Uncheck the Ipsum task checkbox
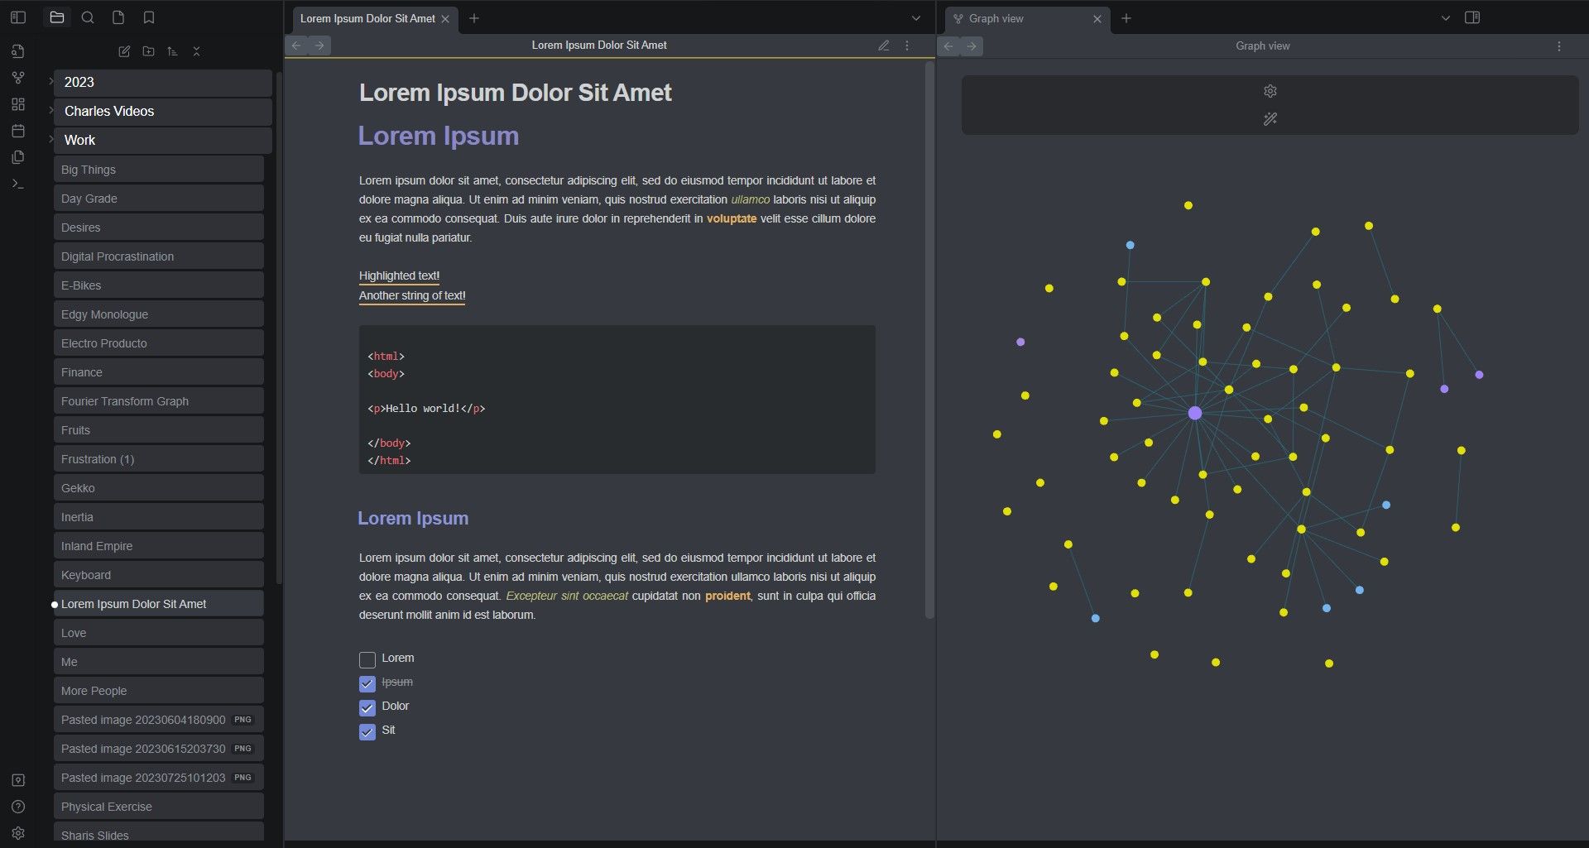The height and width of the screenshot is (848, 1589). tap(367, 683)
